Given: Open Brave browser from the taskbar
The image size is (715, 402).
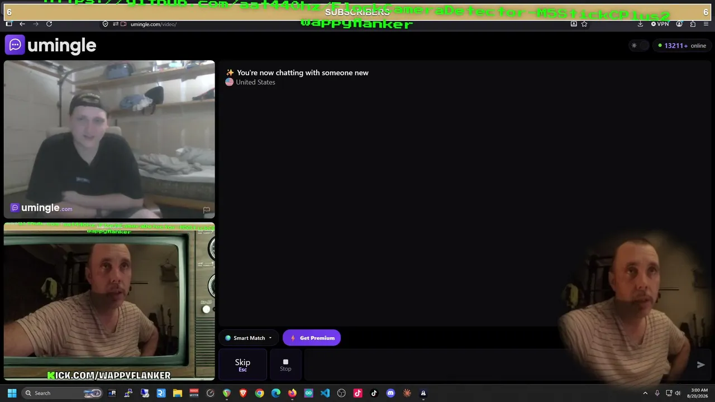Looking at the screenshot, I should click(x=243, y=393).
